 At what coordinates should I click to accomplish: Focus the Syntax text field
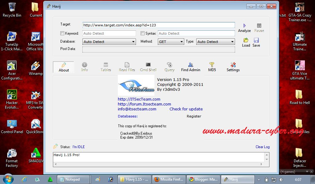pyautogui.click(x=196, y=33)
